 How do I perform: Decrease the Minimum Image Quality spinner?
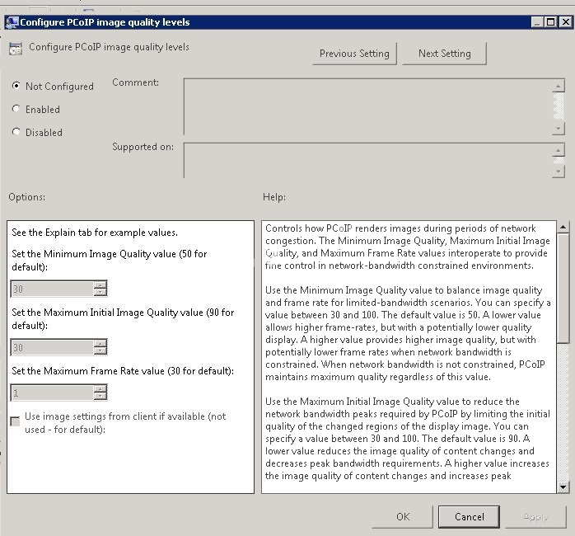101,293
